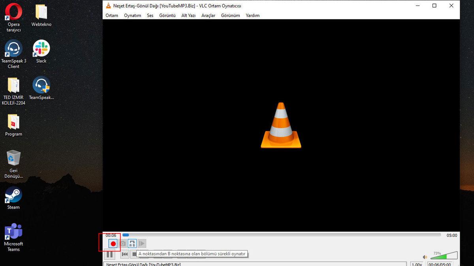Pause playback with the pause icon
This screenshot has width=474, height=266.
(x=110, y=255)
